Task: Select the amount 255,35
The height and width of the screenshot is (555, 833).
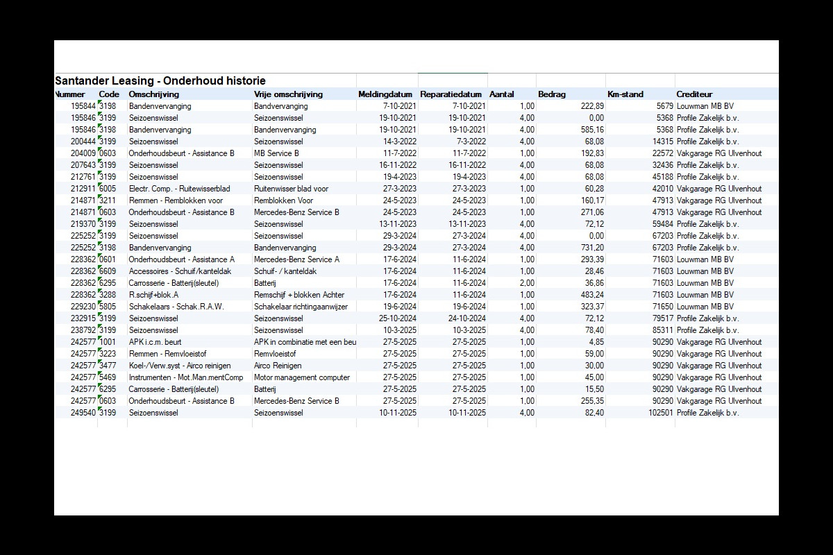Action: [x=592, y=401]
